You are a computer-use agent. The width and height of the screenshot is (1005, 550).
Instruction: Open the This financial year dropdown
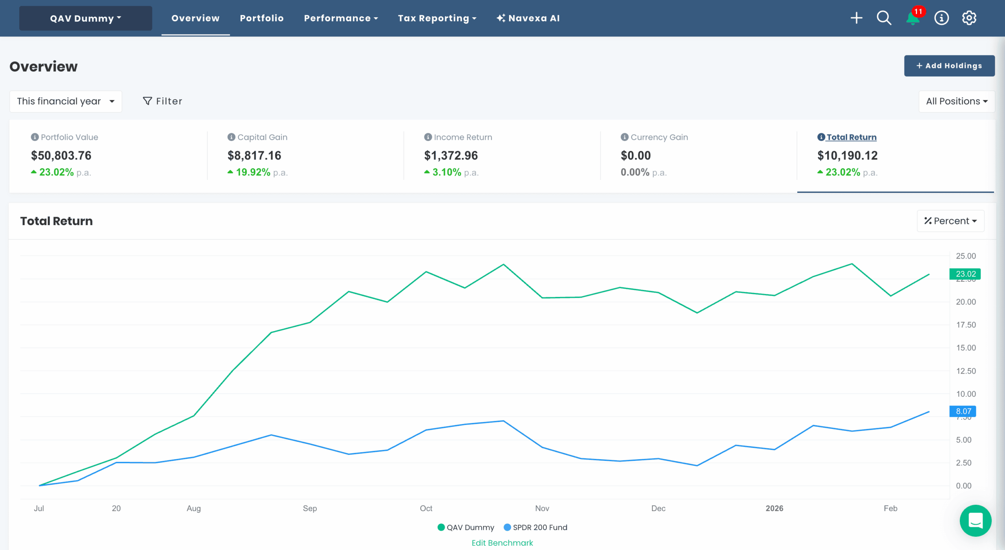click(66, 101)
